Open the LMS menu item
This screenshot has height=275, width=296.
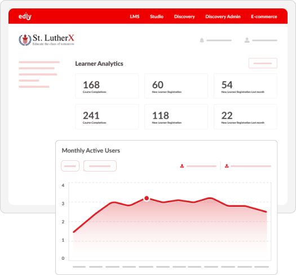pos(135,16)
